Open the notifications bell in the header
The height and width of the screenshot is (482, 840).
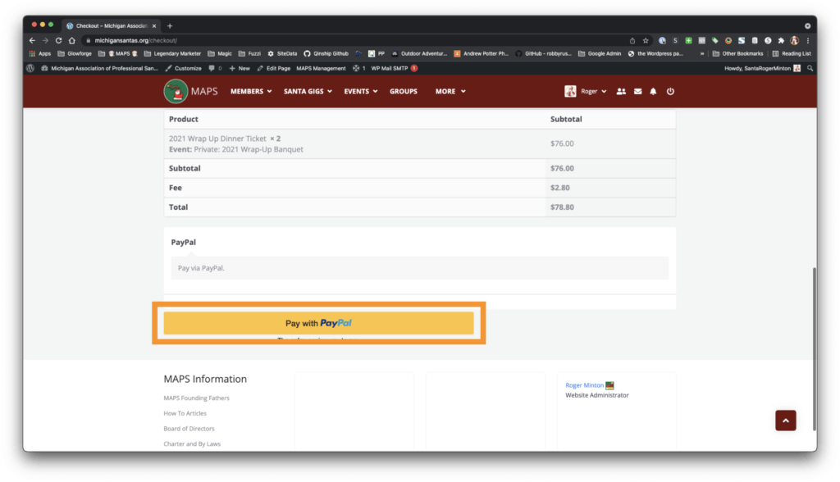[653, 92]
